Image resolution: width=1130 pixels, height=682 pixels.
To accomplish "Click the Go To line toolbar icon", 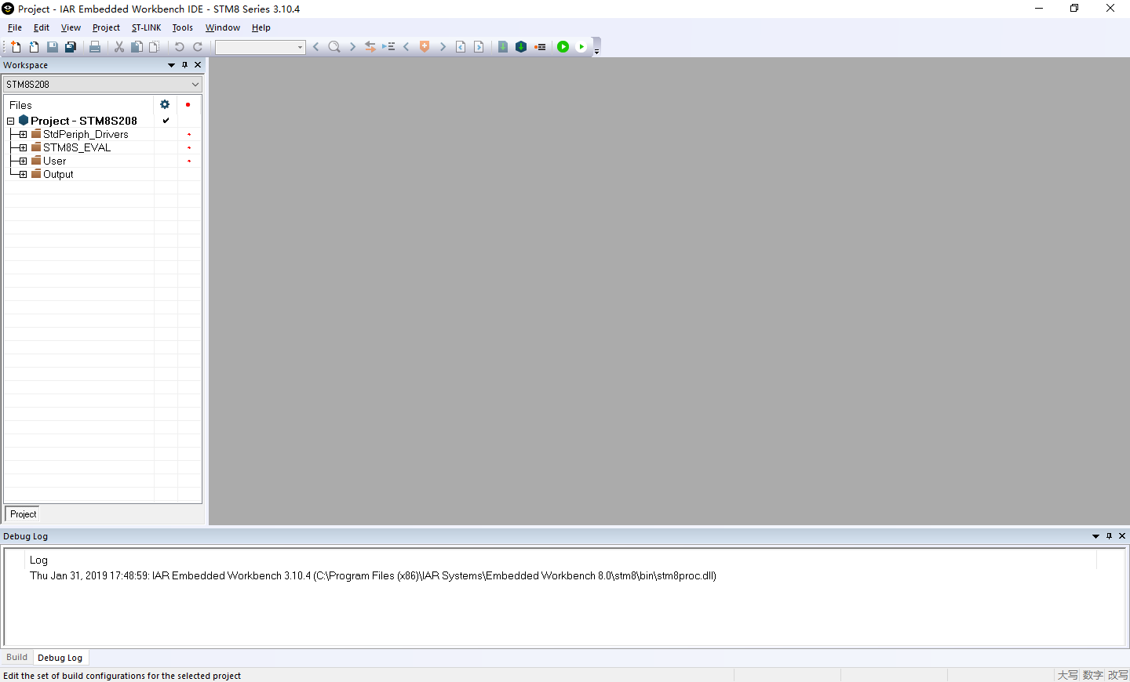I will pos(388,47).
